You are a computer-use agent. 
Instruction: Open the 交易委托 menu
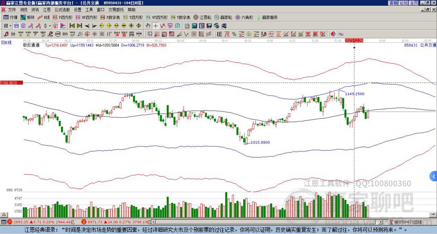pos(116,10)
